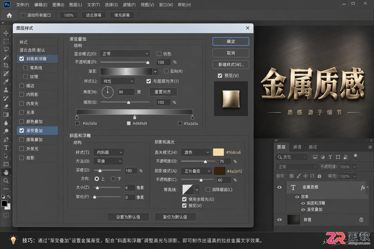The width and height of the screenshot is (374, 249).
Task: Click the Home icon in options bar
Action: point(9,15)
